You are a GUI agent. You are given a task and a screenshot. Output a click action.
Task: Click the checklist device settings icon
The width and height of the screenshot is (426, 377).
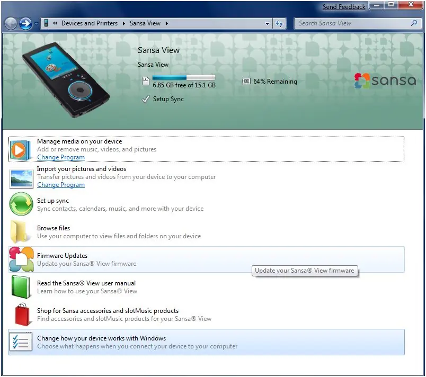click(x=21, y=342)
